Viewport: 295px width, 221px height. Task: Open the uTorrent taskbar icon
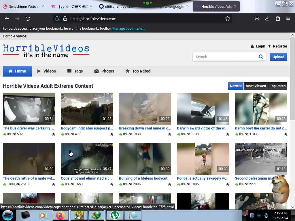(115, 215)
